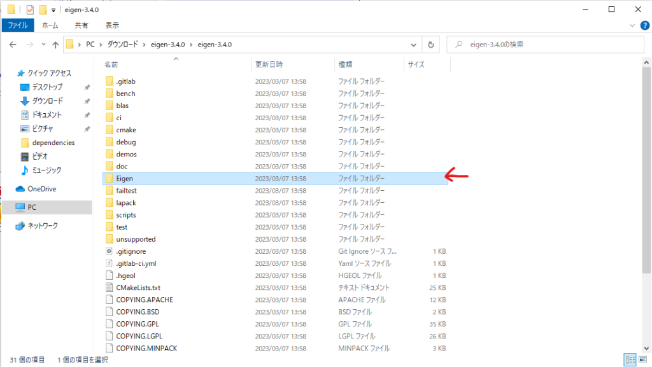Select the COPYING.BSD file name
Viewport: 652px width, 367px height.
click(138, 312)
